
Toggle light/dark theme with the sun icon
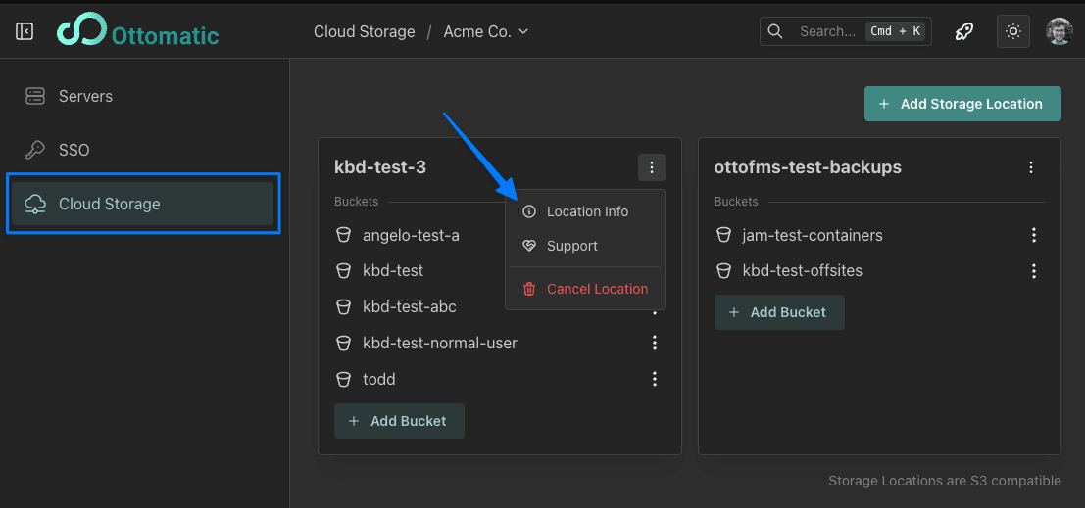[1013, 31]
